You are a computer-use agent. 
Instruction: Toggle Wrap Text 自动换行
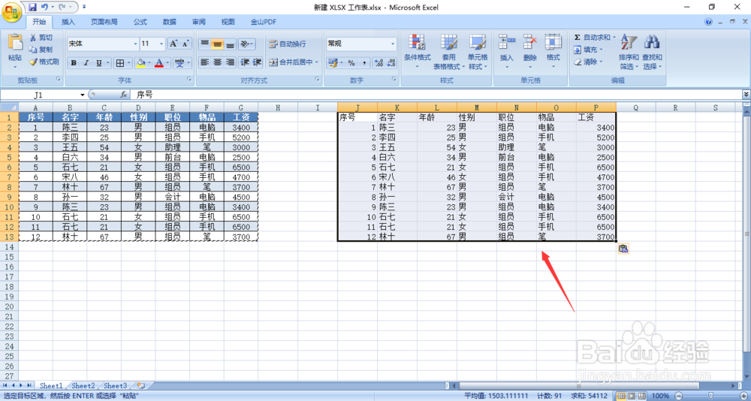[x=288, y=44]
